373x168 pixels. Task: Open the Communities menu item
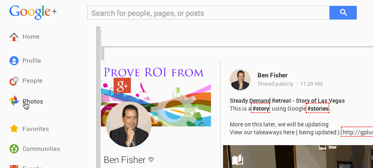click(x=41, y=149)
